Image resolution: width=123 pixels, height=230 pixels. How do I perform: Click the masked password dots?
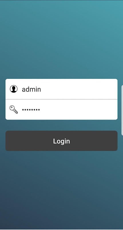click(31, 110)
